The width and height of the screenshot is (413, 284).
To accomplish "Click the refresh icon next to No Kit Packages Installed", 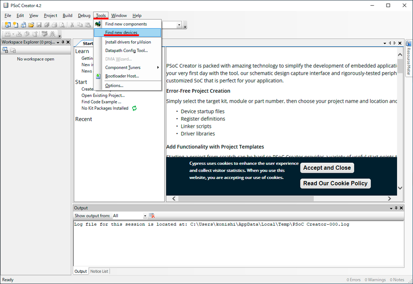I will 134,108.
